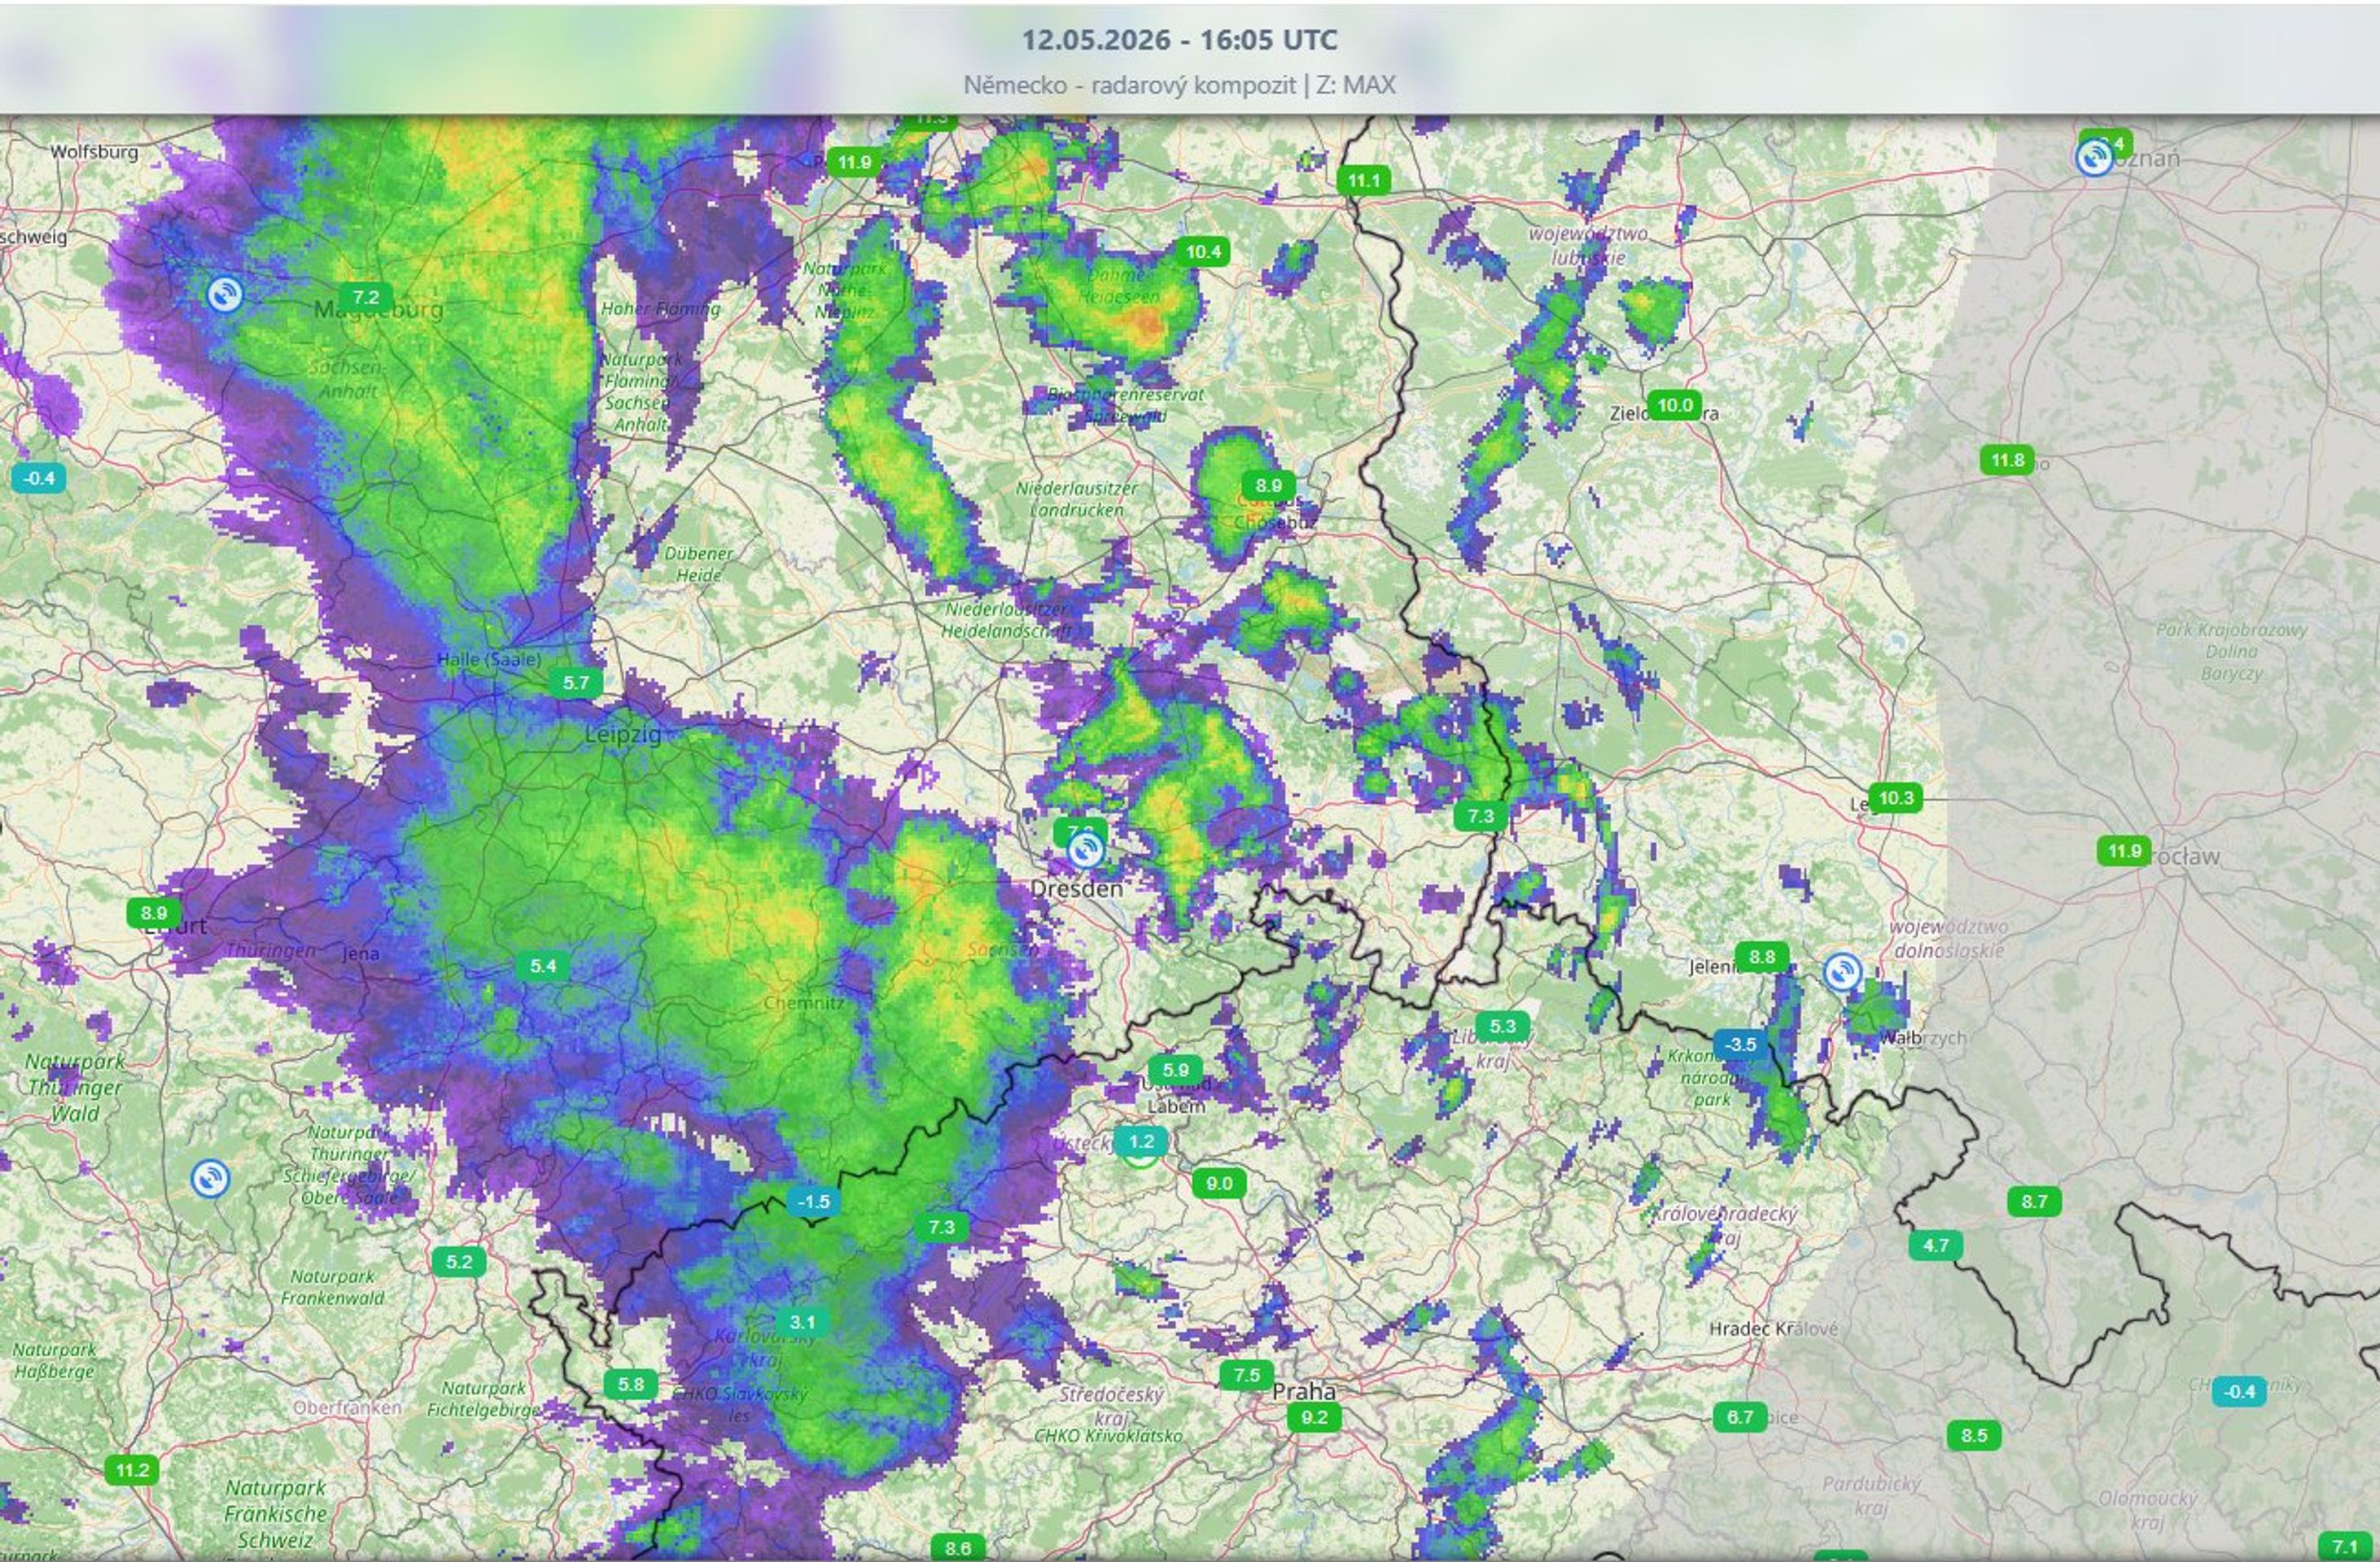The height and width of the screenshot is (1562, 2380).
Task: Click the Praha city label
Action: click(x=1304, y=1390)
